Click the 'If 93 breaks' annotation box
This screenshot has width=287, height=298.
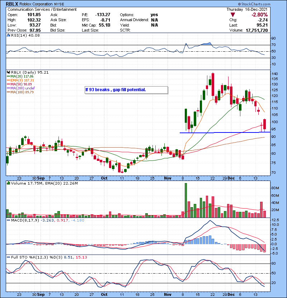pyautogui.click(x=126, y=90)
